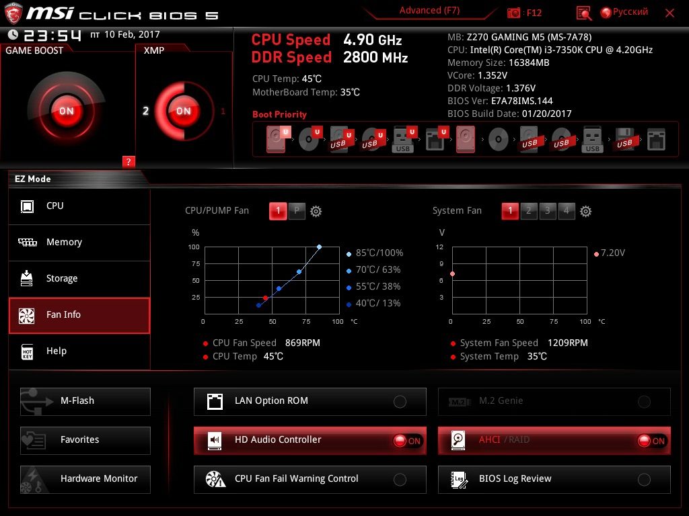
Task: Select the first UEFI hard disk boot device
Action: click(278, 139)
